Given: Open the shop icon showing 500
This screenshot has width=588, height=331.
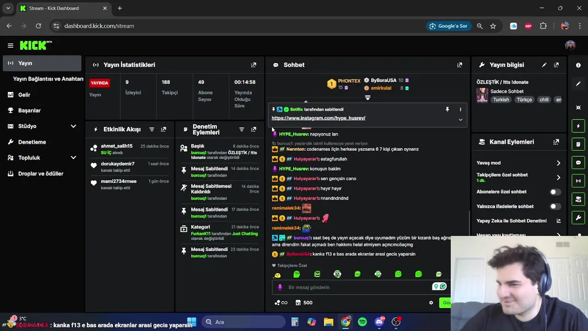Looking at the screenshot, I should (304, 302).
